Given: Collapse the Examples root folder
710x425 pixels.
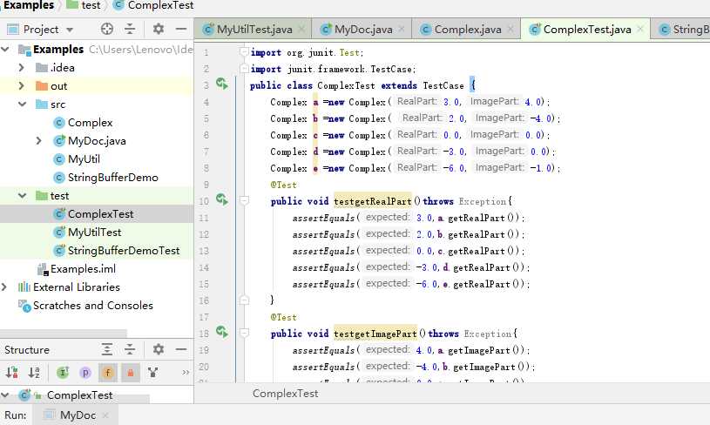Looking at the screenshot, I should (5, 49).
